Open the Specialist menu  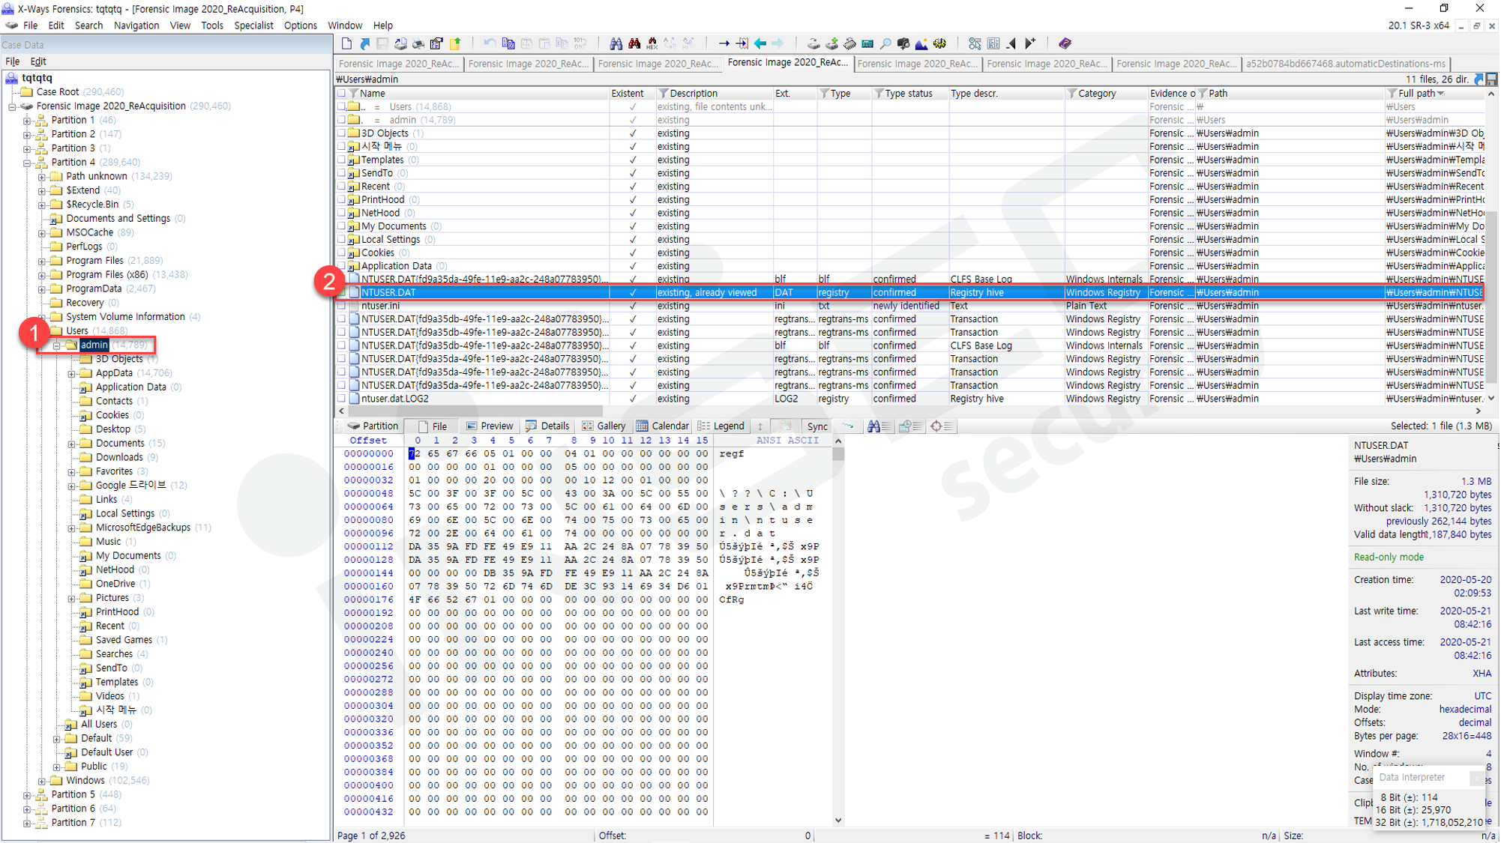coord(253,25)
